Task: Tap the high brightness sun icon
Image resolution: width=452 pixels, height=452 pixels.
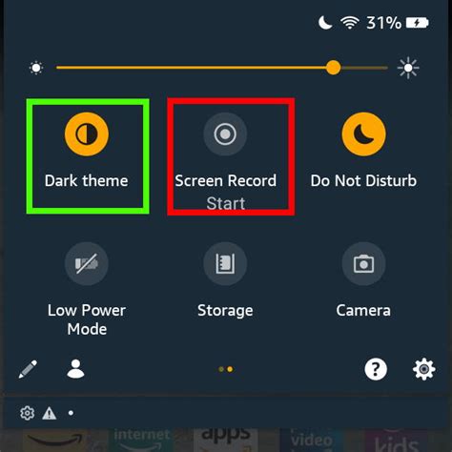Action: pyautogui.click(x=408, y=68)
